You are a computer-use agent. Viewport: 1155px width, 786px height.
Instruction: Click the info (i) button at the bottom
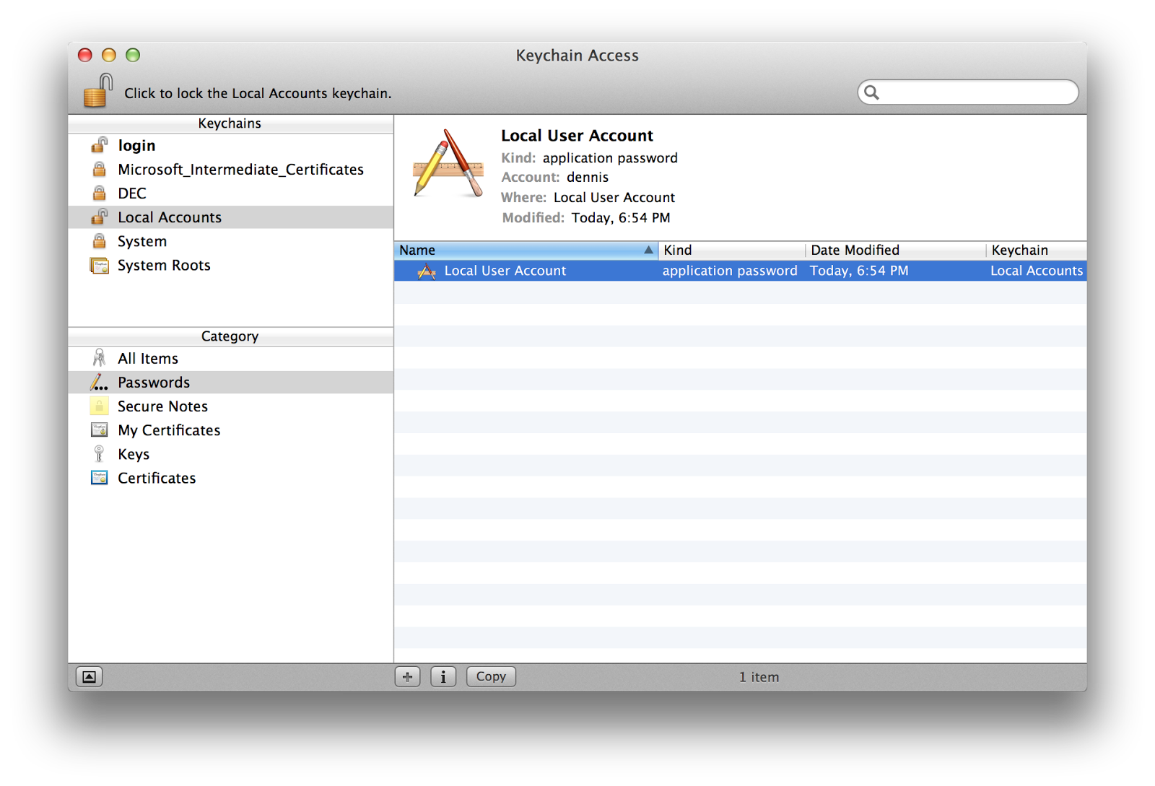443,676
